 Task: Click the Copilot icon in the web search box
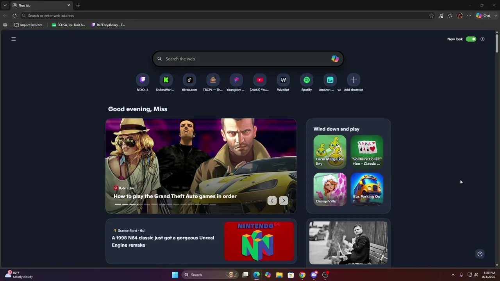(x=335, y=59)
